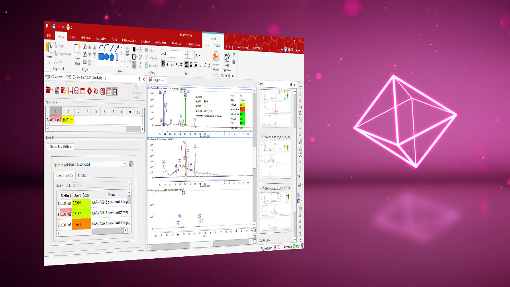Image resolution: width=510 pixels, height=287 pixels.
Task: Click the Add Signature icon
Action: [x=227, y=57]
